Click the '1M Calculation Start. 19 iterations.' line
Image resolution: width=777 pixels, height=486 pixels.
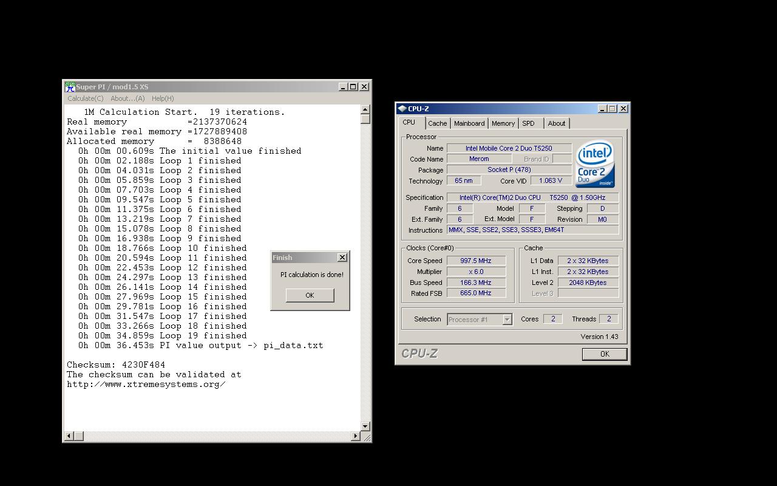tap(184, 112)
